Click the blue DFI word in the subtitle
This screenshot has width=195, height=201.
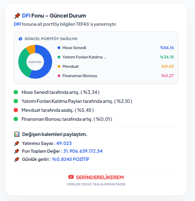click(x=17, y=24)
